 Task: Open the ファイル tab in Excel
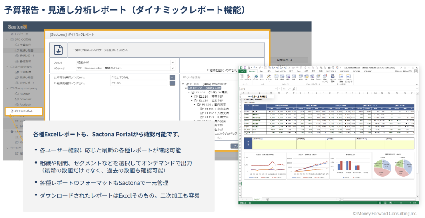(x=242, y=72)
